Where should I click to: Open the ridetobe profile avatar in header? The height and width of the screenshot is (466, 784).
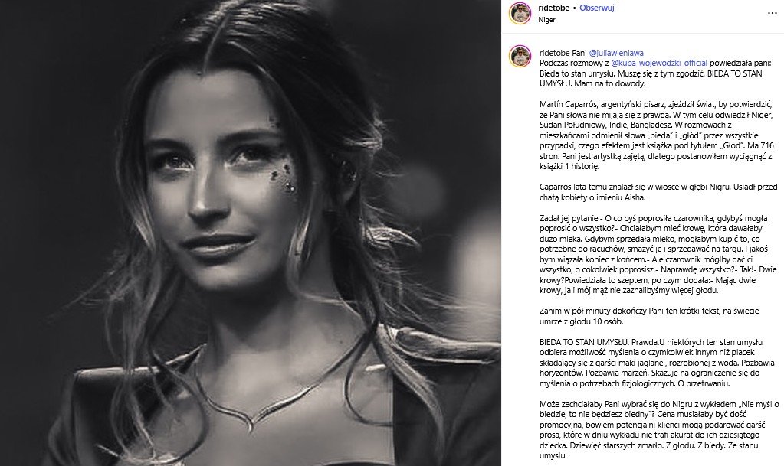point(520,13)
